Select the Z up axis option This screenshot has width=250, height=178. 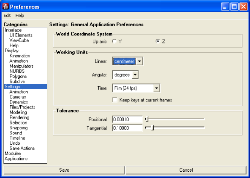[158, 41]
